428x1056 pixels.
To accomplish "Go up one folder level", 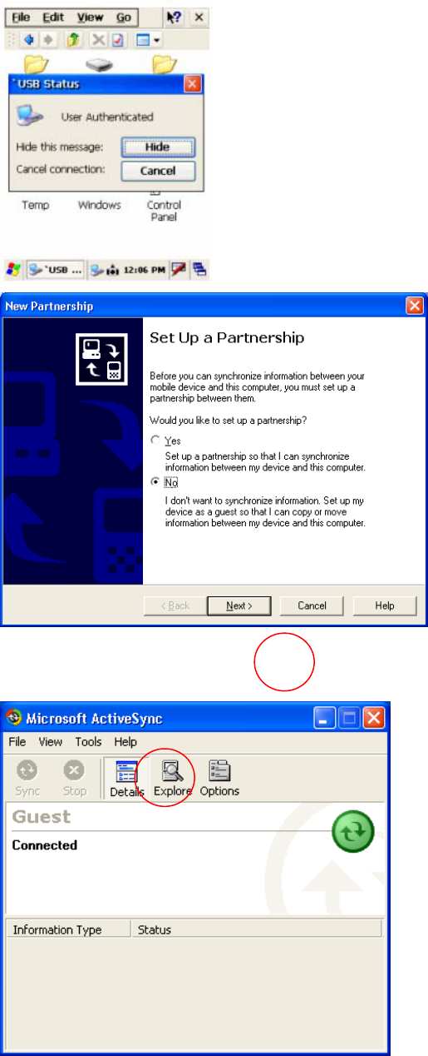I will click(x=71, y=39).
